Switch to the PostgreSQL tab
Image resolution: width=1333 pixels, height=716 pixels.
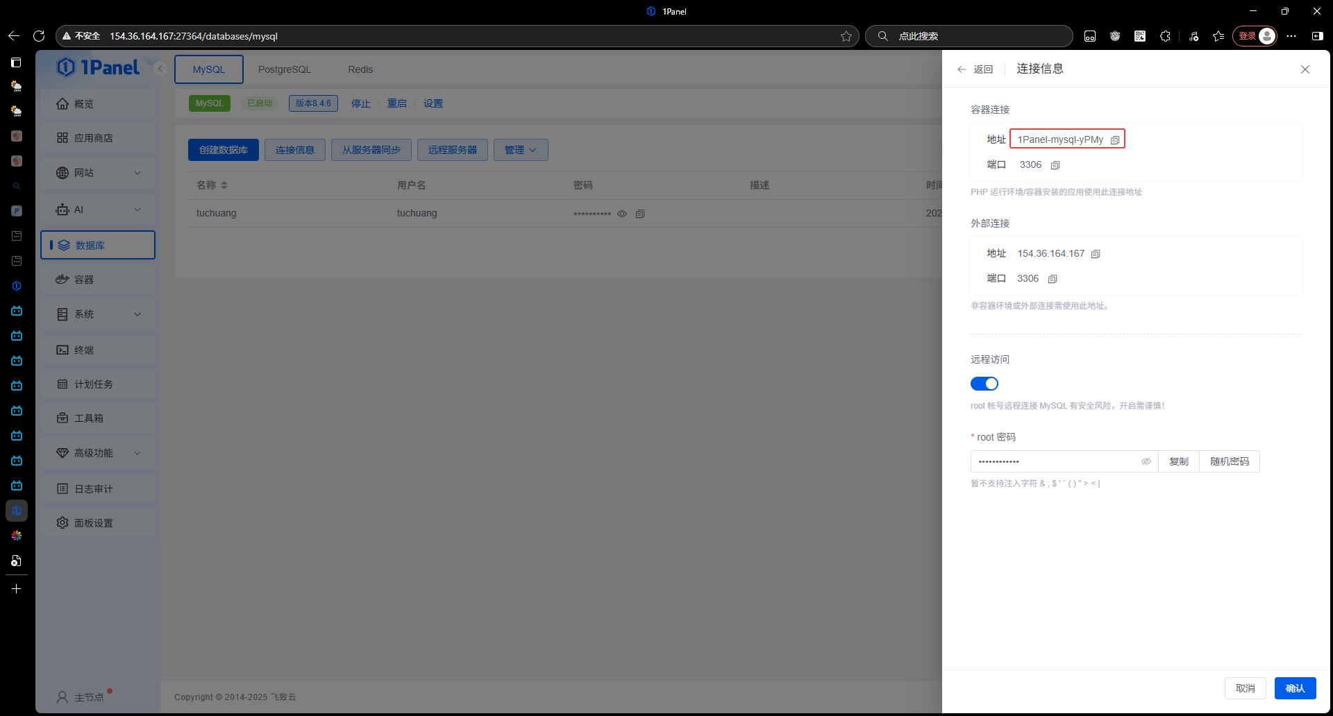click(x=284, y=69)
